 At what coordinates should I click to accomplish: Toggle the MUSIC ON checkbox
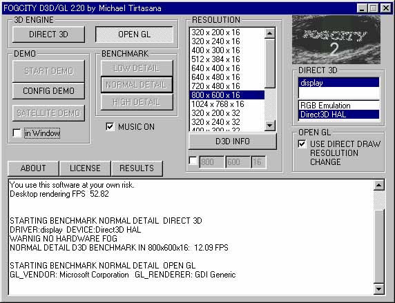click(110, 127)
